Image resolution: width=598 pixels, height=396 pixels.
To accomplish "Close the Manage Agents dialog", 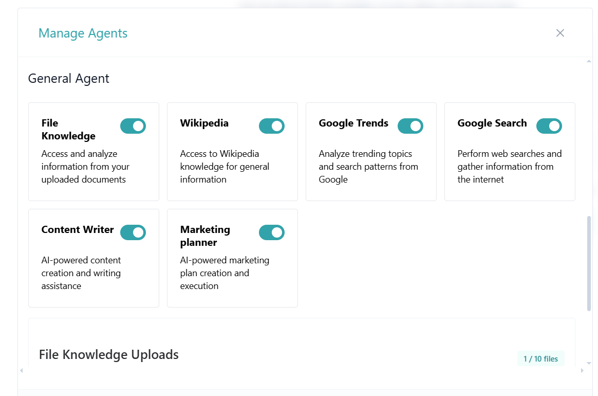I will pos(560,33).
